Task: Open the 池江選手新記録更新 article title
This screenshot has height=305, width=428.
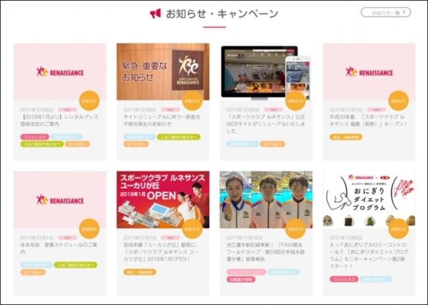Action: click(265, 252)
